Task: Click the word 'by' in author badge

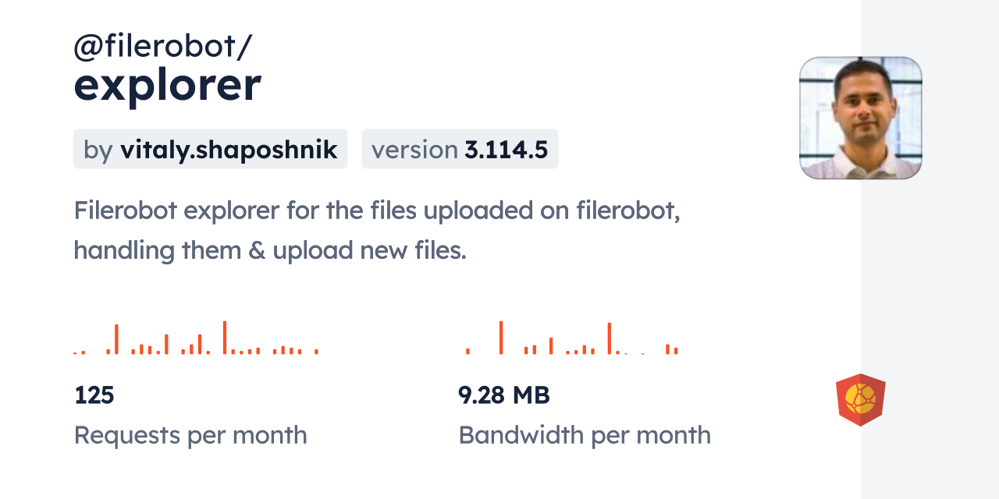Action: (98, 150)
